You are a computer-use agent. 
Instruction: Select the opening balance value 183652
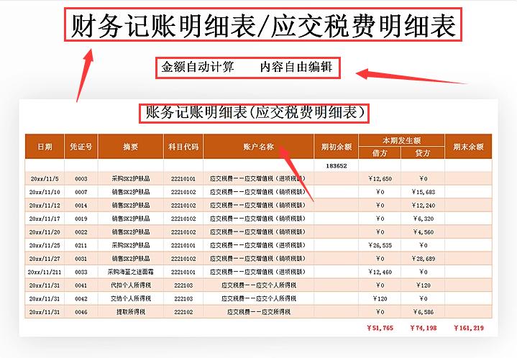[x=337, y=166]
